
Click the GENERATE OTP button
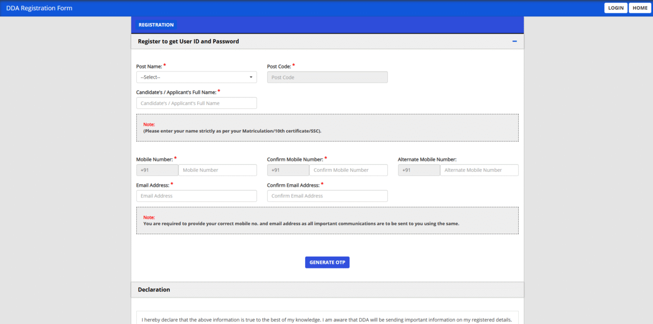click(327, 262)
